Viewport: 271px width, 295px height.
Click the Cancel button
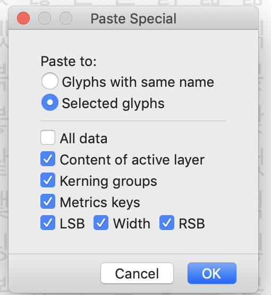(x=137, y=273)
